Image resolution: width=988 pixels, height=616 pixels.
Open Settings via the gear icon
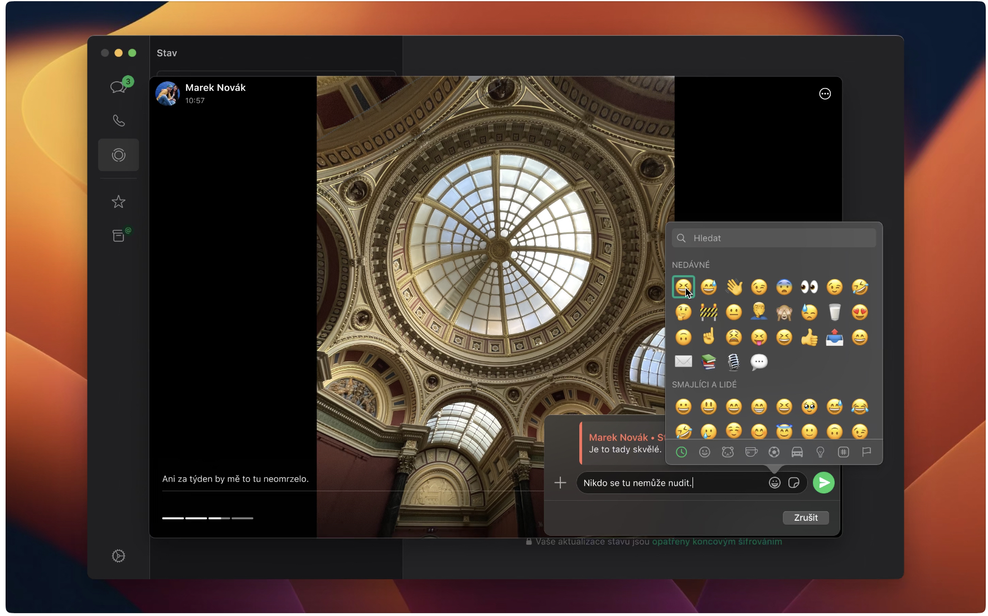(118, 556)
